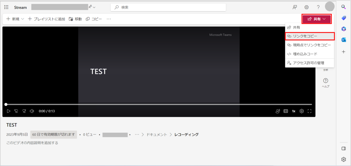Open browser sidebar shopping tag icon
This screenshot has width=351, height=166.
[x=344, y=18]
